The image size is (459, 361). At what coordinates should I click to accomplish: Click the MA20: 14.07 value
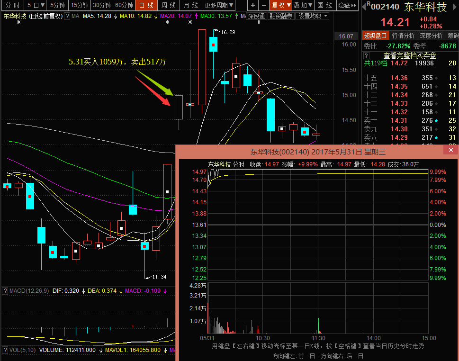click(176, 16)
